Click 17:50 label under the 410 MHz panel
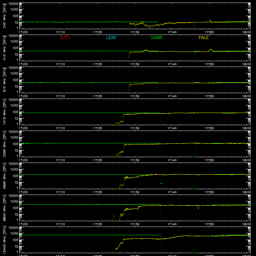Viewport: 256px width, 256px height. (x=209, y=64)
